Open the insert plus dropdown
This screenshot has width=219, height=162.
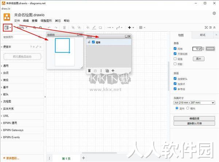click(131, 27)
